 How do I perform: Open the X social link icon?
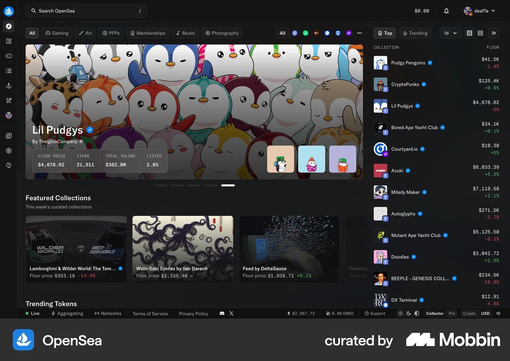231,314
